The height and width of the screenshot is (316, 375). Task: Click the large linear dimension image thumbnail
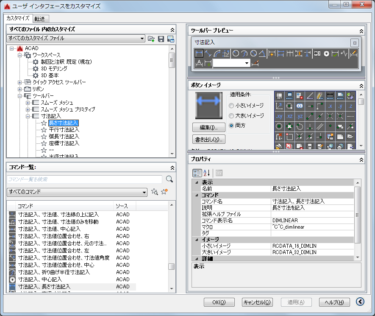[209, 106]
